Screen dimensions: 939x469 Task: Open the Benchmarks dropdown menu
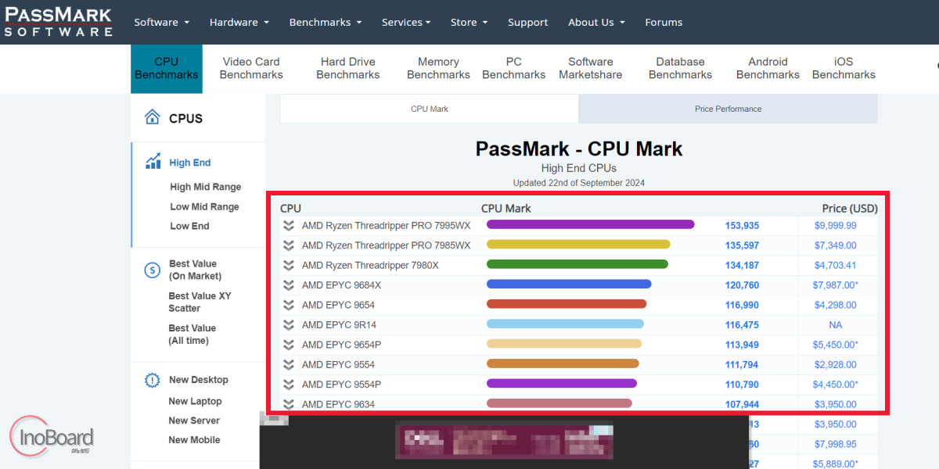326,22
